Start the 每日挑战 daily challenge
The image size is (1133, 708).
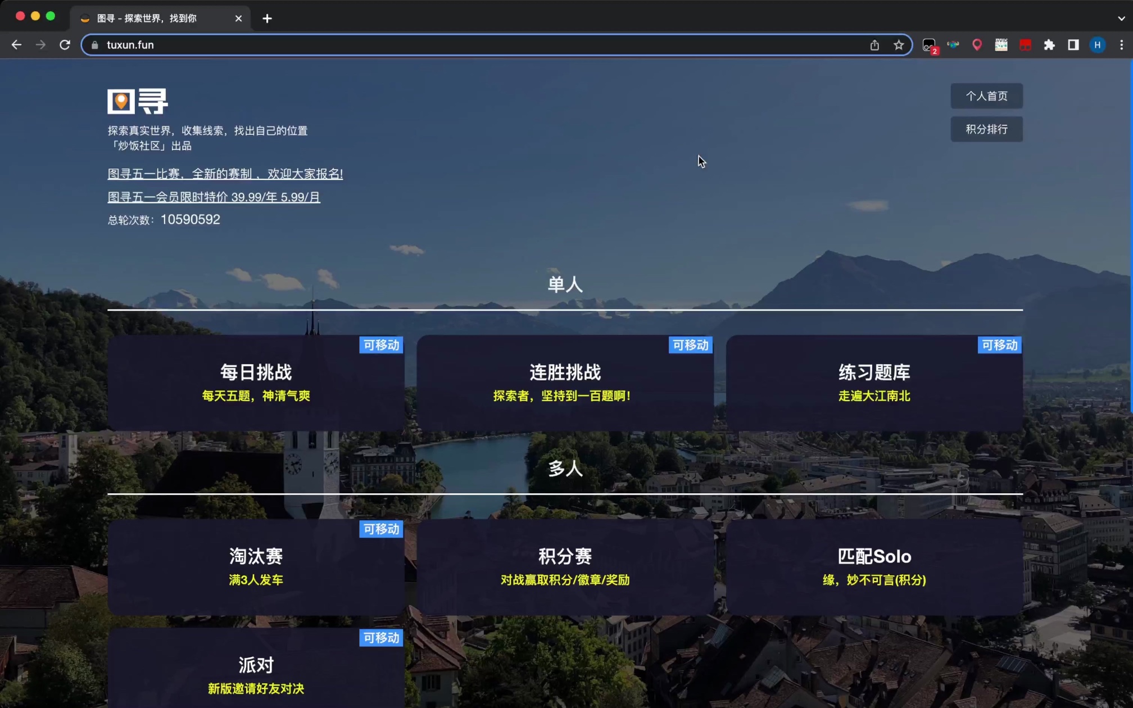click(x=257, y=382)
